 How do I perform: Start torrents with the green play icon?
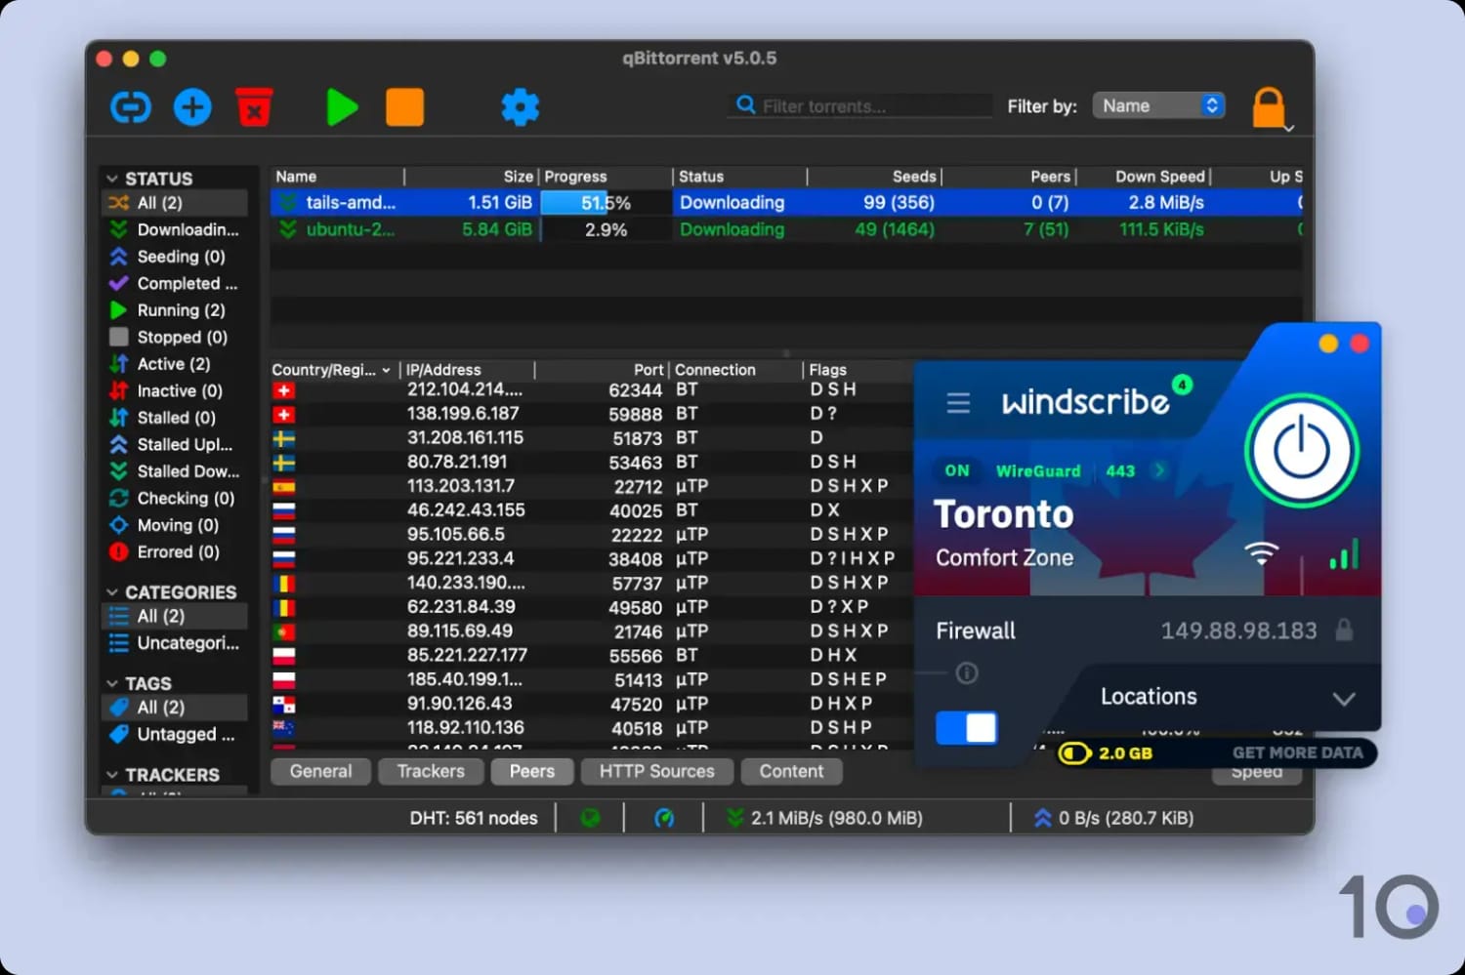(342, 107)
